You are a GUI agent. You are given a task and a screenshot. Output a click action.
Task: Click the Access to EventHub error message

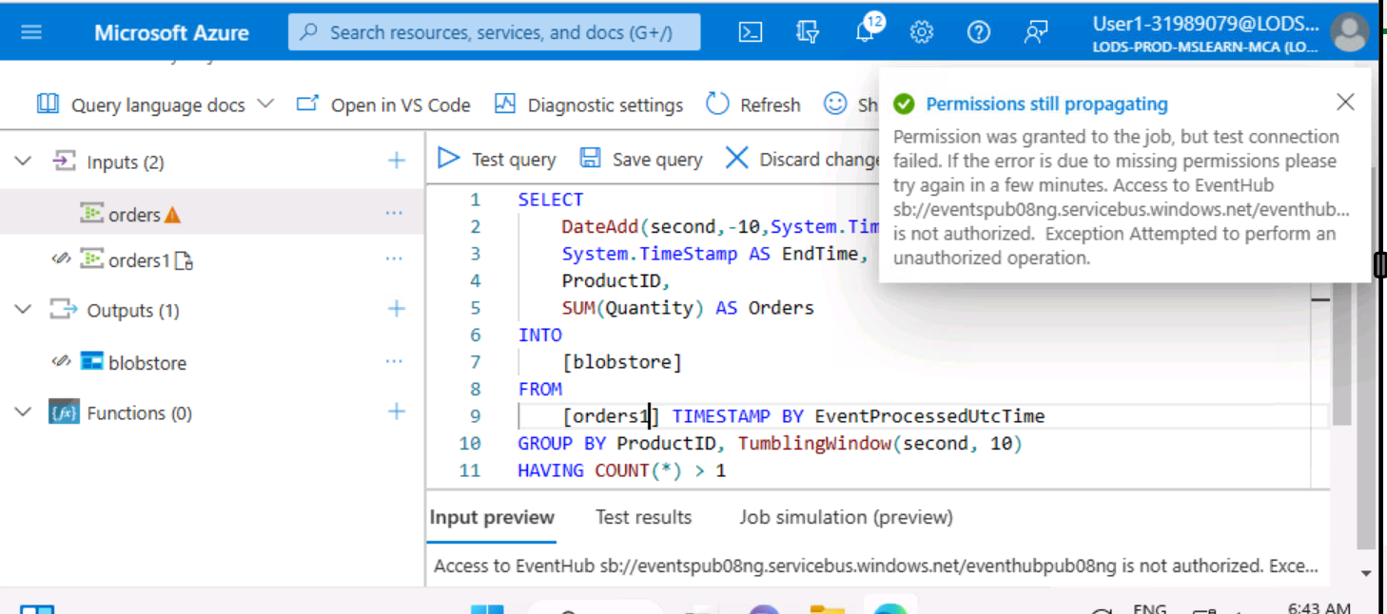[x=876, y=566]
